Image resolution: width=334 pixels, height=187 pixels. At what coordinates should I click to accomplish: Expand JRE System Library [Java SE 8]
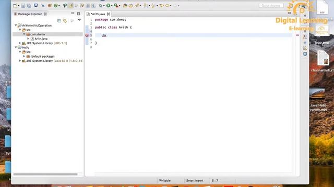tap(20, 61)
